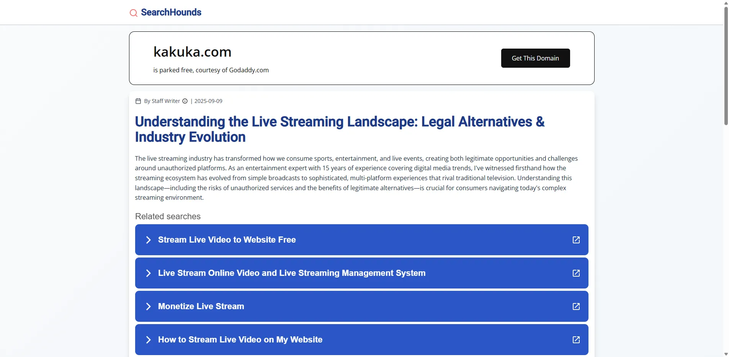Open external link icon for Live Streaming Management System
This screenshot has width=729, height=357.
[x=576, y=273]
